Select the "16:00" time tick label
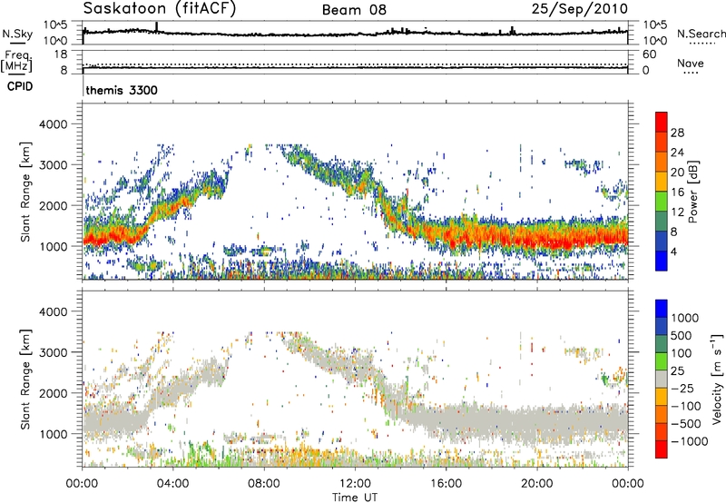 click(x=446, y=484)
